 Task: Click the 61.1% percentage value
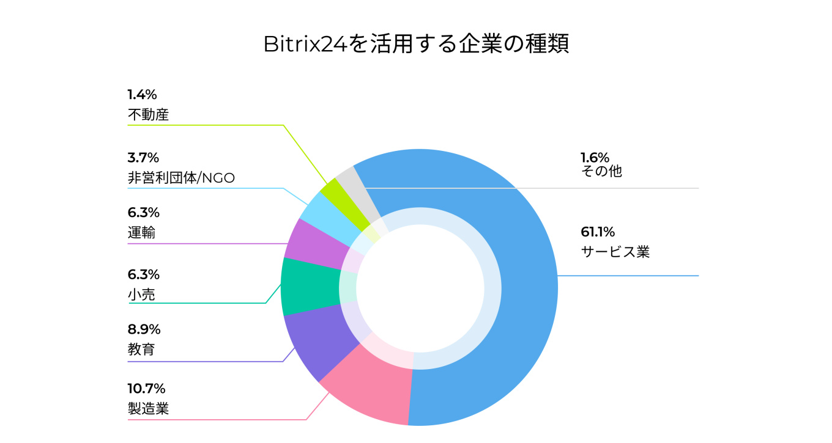tap(597, 232)
